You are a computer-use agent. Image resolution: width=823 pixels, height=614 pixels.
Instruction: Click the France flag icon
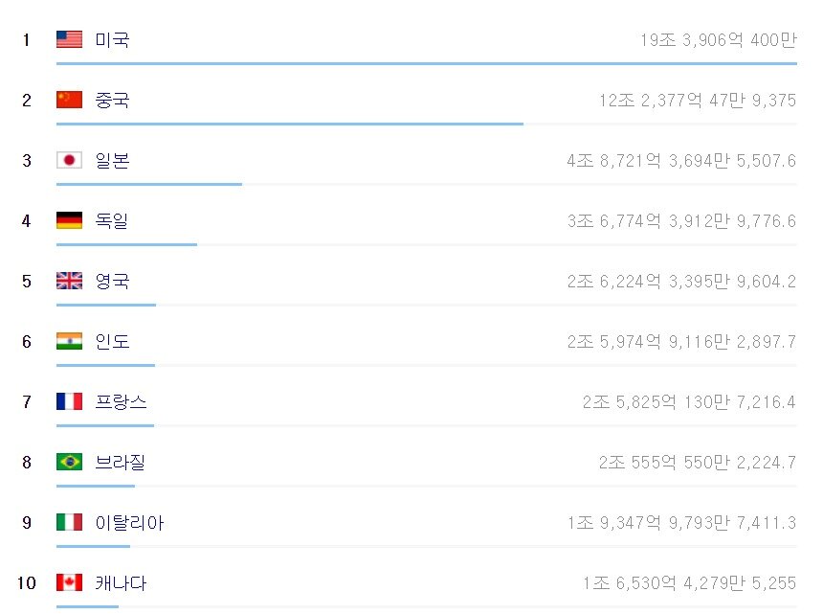(69, 401)
